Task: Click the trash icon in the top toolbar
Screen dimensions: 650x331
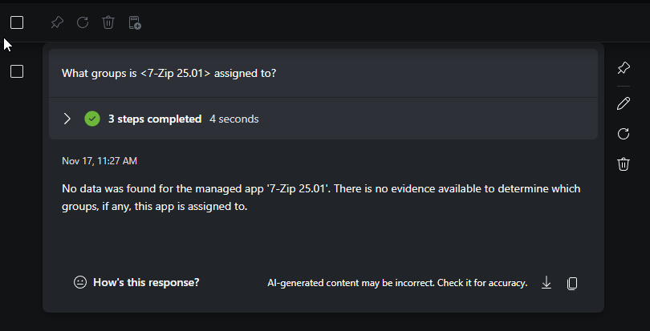Action: (x=108, y=22)
